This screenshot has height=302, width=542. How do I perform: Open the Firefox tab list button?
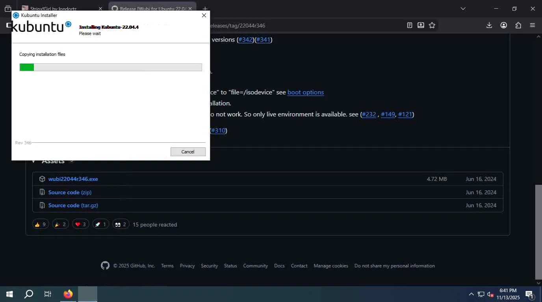point(8,9)
